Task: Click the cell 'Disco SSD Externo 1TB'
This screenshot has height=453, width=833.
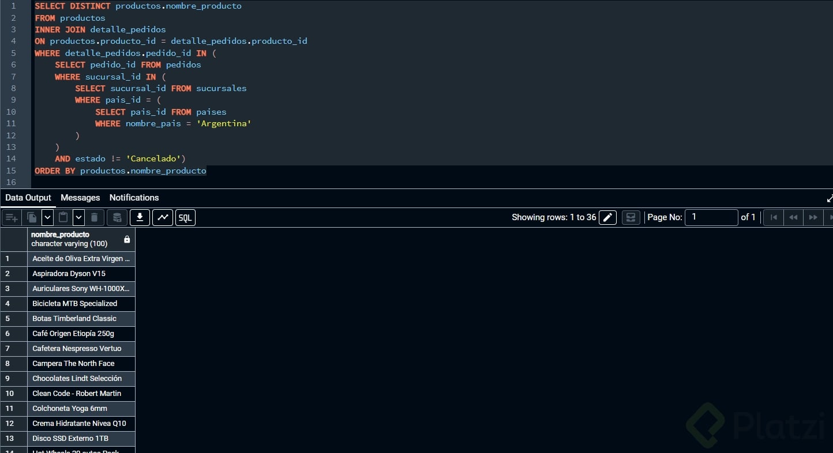Action: [81, 439]
